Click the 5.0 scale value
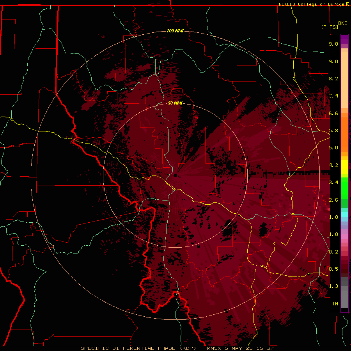Screen dimensions: 351x351 click(333, 148)
